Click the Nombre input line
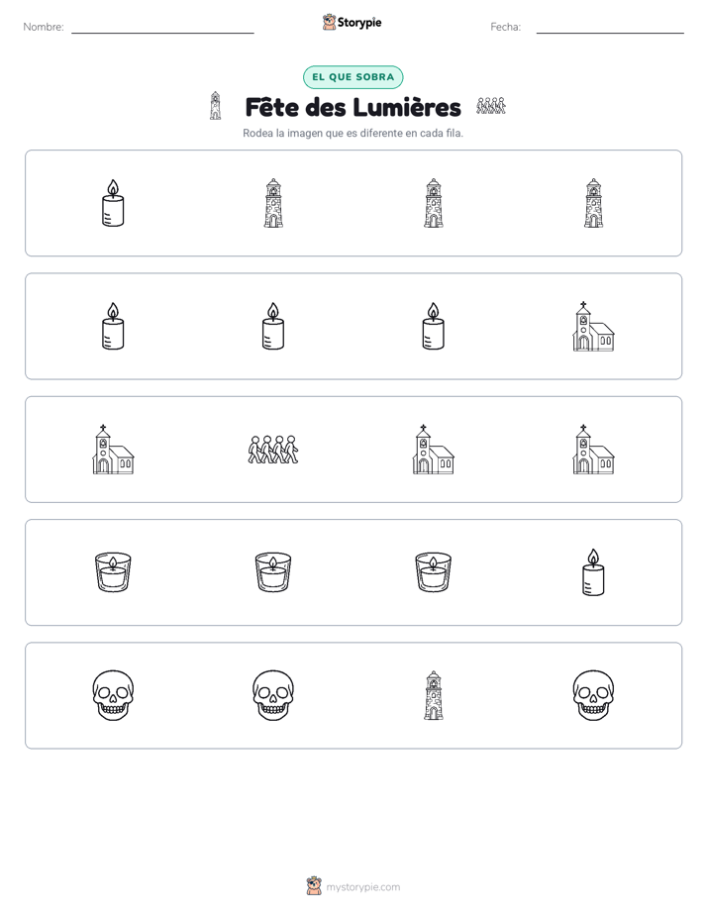Viewport: 707px width, 915px height. click(x=162, y=28)
